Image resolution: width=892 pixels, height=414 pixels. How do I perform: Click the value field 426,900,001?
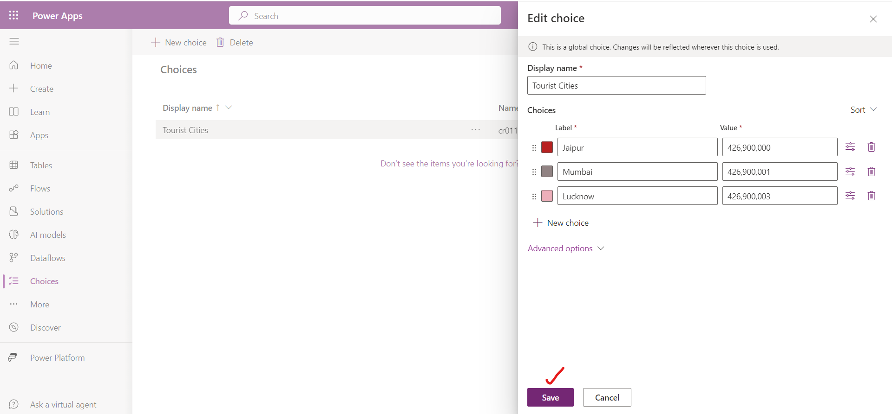tap(780, 172)
